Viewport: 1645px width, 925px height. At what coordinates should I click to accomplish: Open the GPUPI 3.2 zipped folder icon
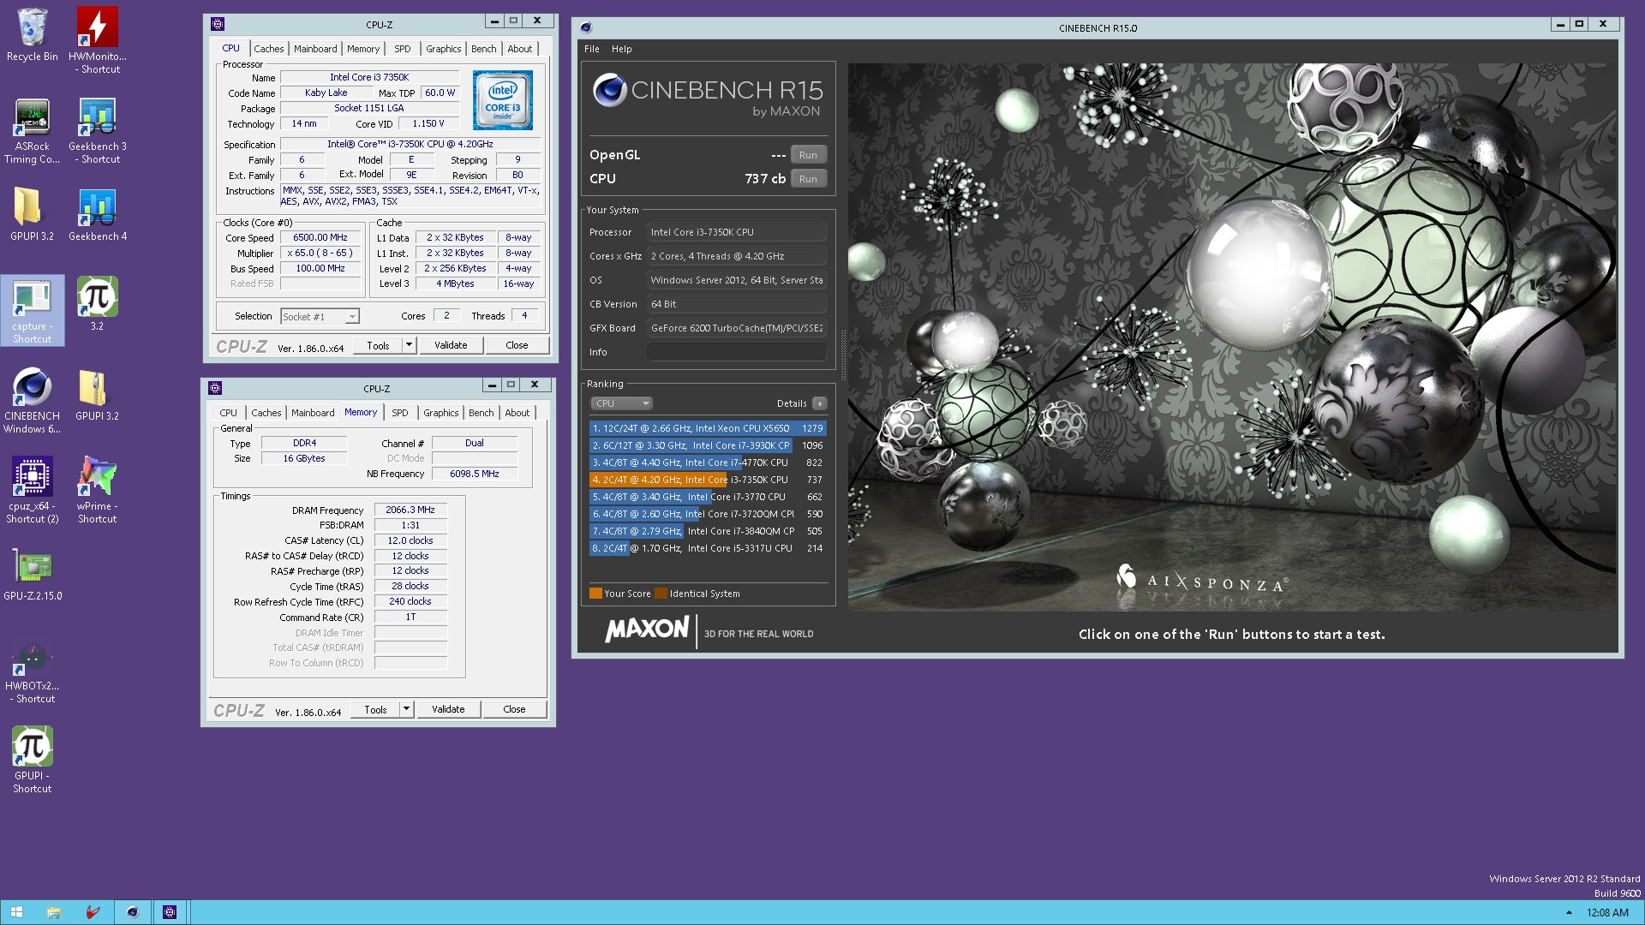tap(97, 394)
